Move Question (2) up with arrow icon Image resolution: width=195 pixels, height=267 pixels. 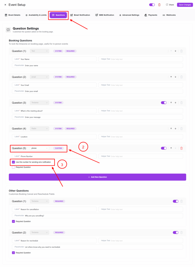pyautogui.click(x=171, y=77)
